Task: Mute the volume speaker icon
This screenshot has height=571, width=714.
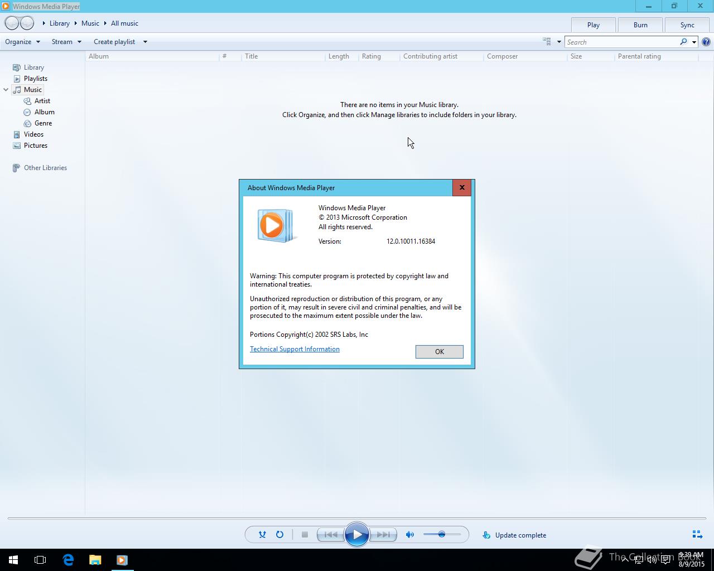Action: tap(410, 535)
